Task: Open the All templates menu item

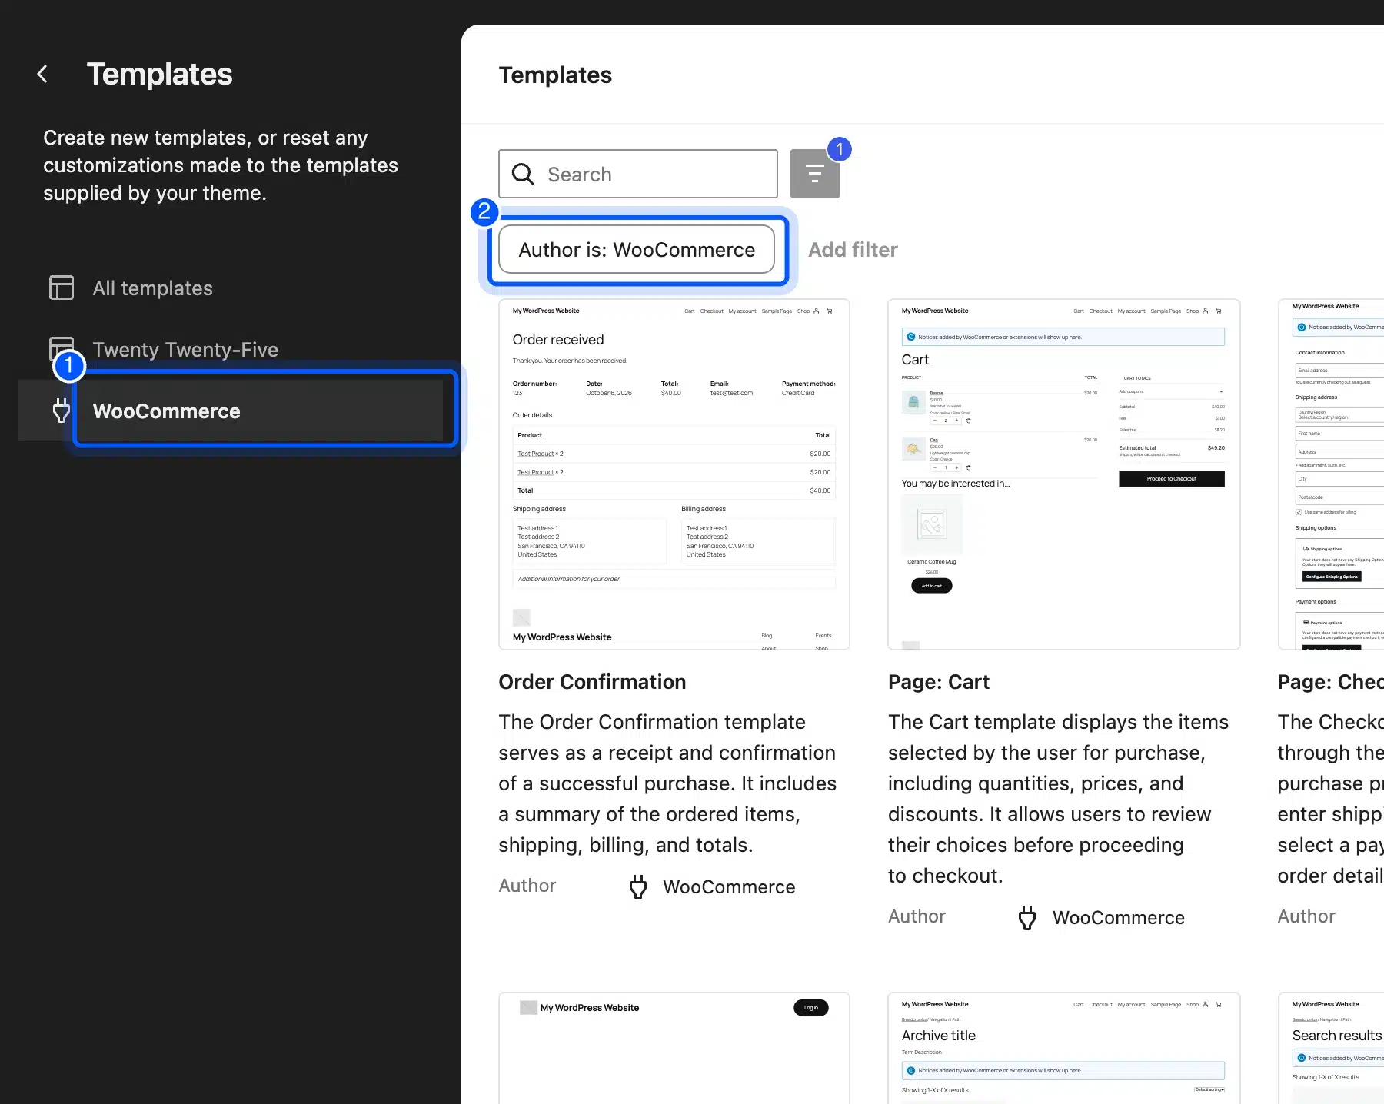Action: (x=231, y=288)
